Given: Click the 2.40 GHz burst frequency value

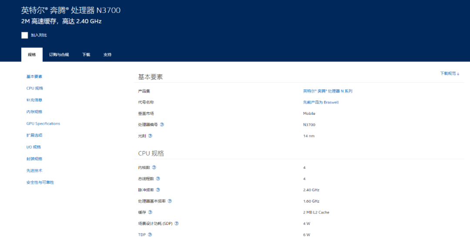Looking at the screenshot, I should click(311, 190).
